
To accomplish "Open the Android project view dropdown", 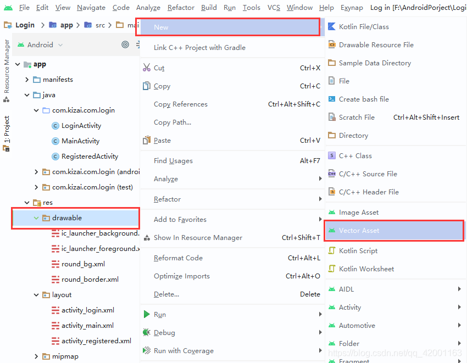I will point(40,44).
